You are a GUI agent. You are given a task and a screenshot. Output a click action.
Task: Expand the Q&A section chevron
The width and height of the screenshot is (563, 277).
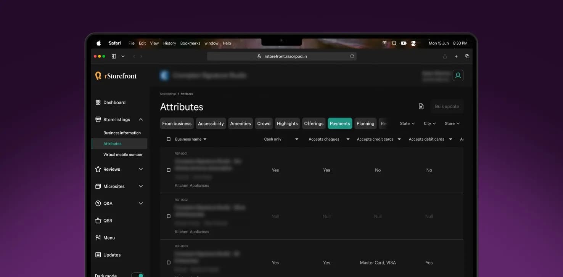[141, 203]
